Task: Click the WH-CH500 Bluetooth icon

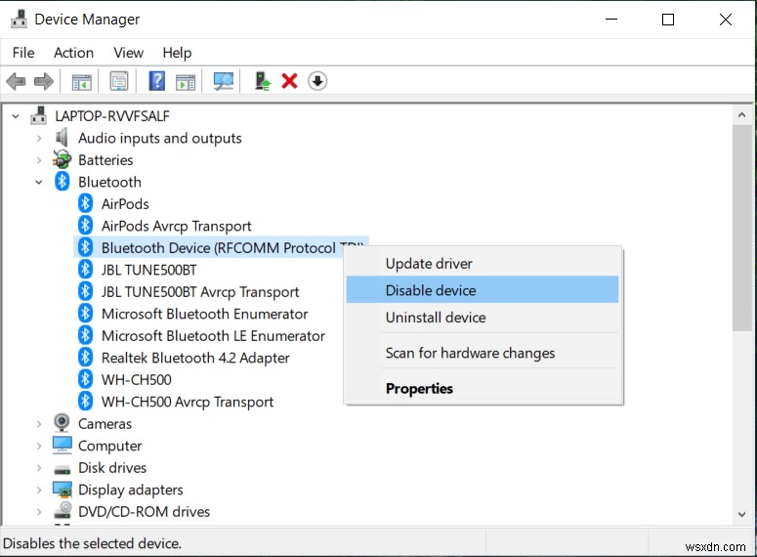Action: (85, 379)
